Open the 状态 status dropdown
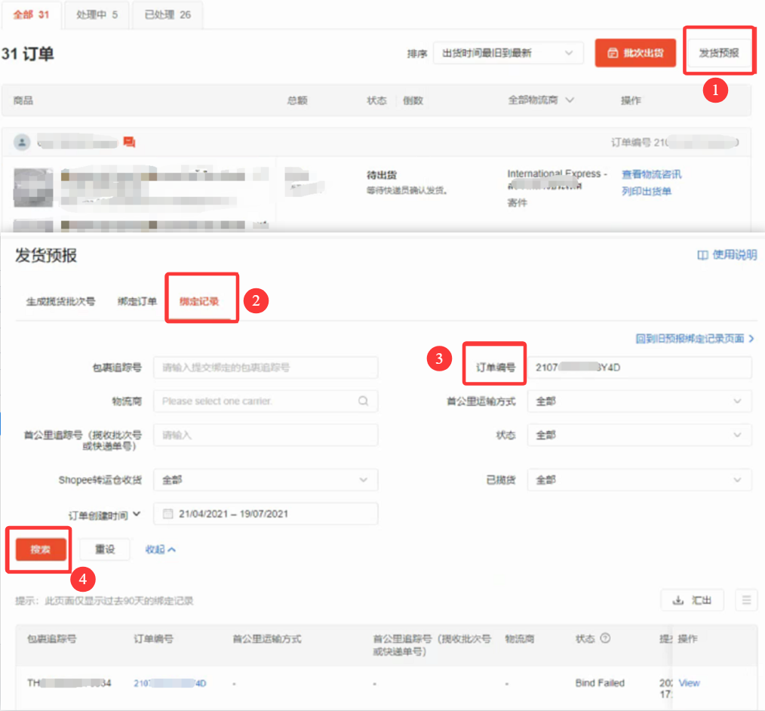Image resolution: width=765 pixels, height=711 pixels. point(639,435)
